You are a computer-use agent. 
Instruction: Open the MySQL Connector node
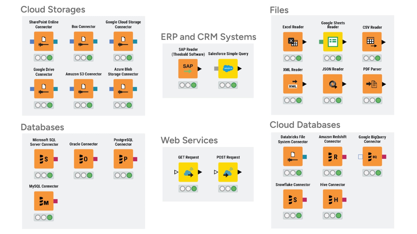tap(44, 201)
